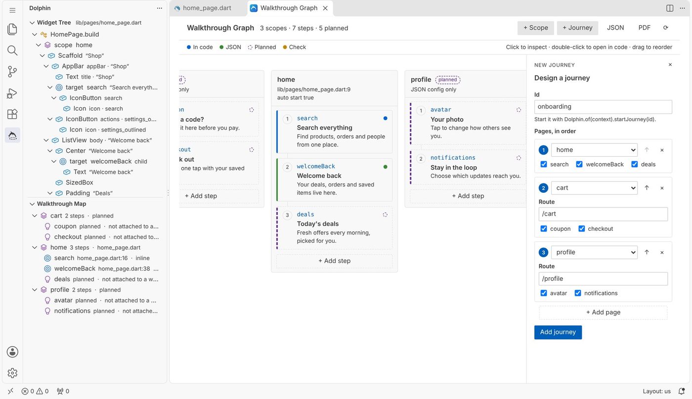This screenshot has width=692, height=399.
Task: Click the refresh graph icon beside PDF
Action: click(666, 28)
